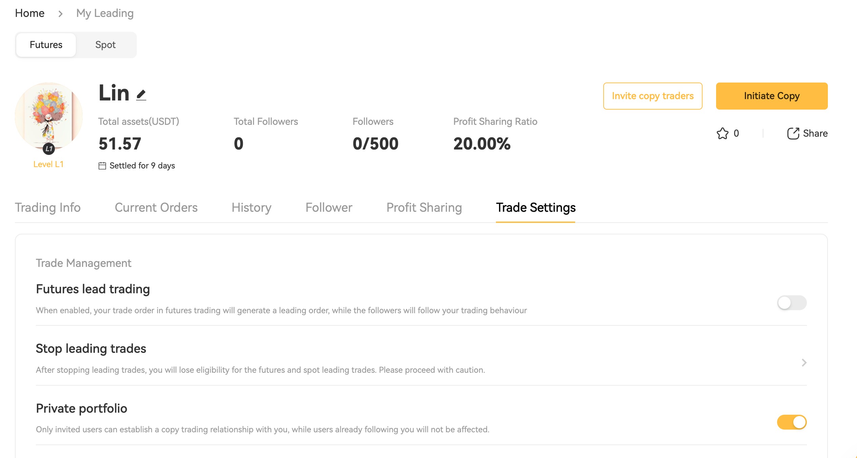View the History tab
Screen dimensions: 857x458
coord(251,207)
